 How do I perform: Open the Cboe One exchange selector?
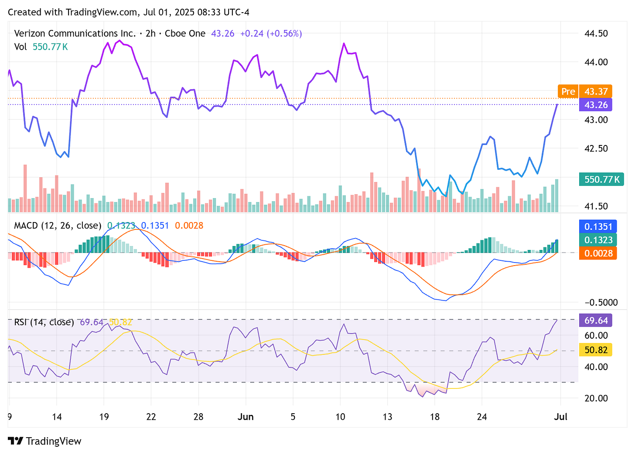tap(185, 33)
